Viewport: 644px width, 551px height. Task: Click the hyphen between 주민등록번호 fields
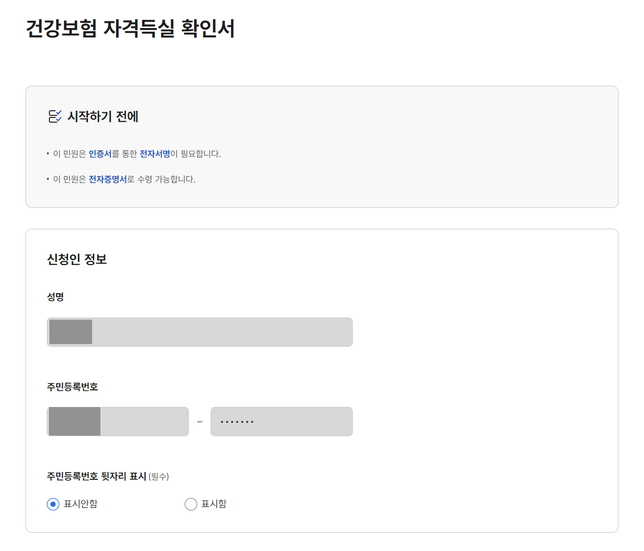click(199, 421)
